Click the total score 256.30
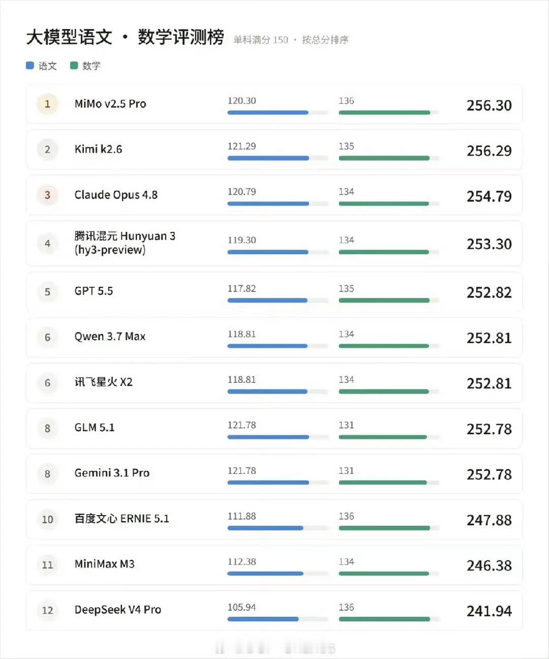549x659 pixels. coord(489,105)
